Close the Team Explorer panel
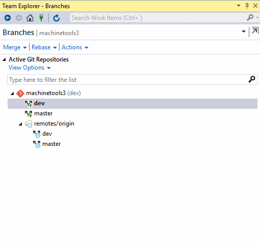This screenshot has height=245, width=260. (255, 6)
